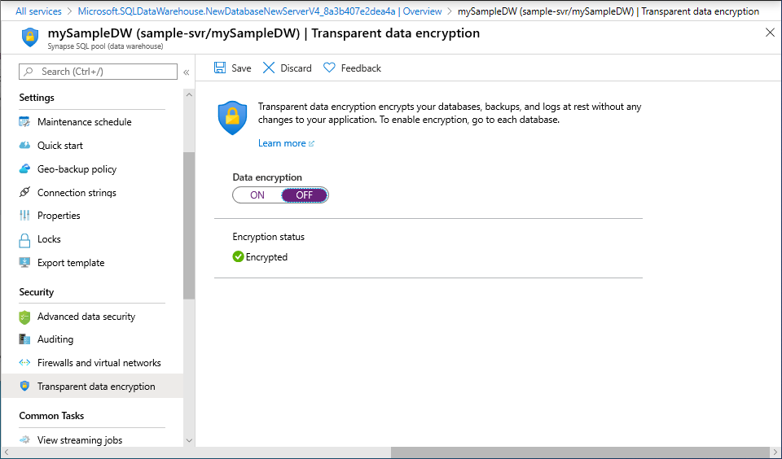Click the sidebar vertical scrollbar thumb
The image size is (782, 459).
pyautogui.click(x=189, y=225)
